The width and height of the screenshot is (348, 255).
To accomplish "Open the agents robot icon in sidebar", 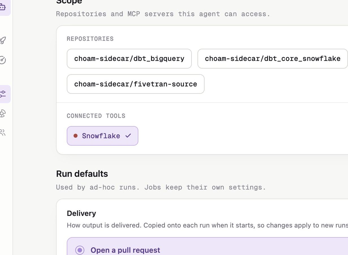I will [3, 7].
